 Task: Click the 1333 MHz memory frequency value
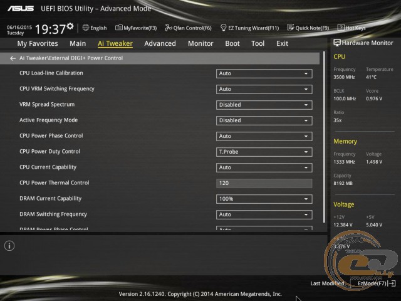coord(344,162)
